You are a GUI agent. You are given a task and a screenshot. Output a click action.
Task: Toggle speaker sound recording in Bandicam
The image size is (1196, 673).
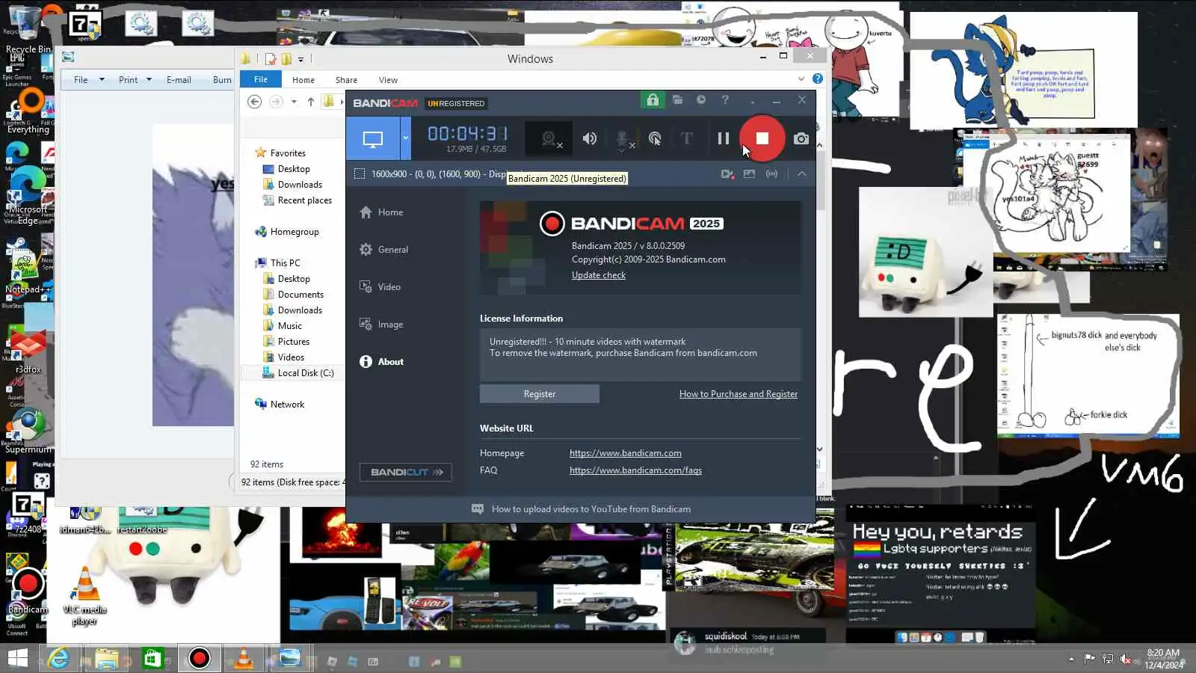click(590, 138)
